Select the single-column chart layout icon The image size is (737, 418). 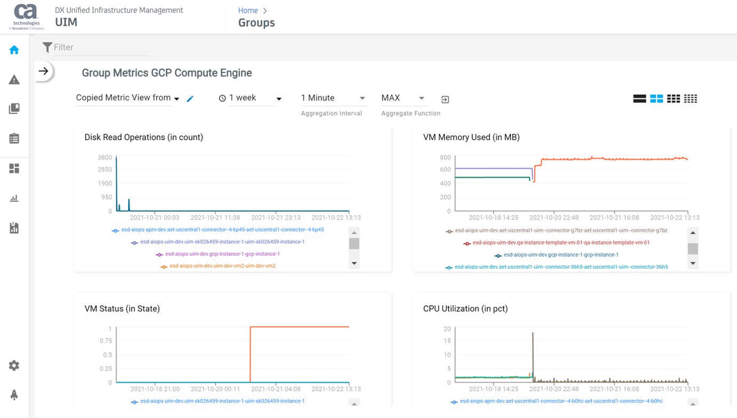point(639,98)
